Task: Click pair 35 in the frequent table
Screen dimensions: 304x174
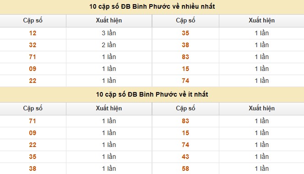Action: (x=185, y=33)
